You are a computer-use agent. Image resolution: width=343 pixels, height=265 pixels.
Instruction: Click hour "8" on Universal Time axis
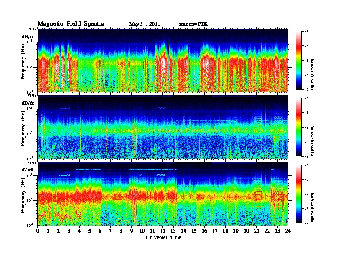click(121, 231)
